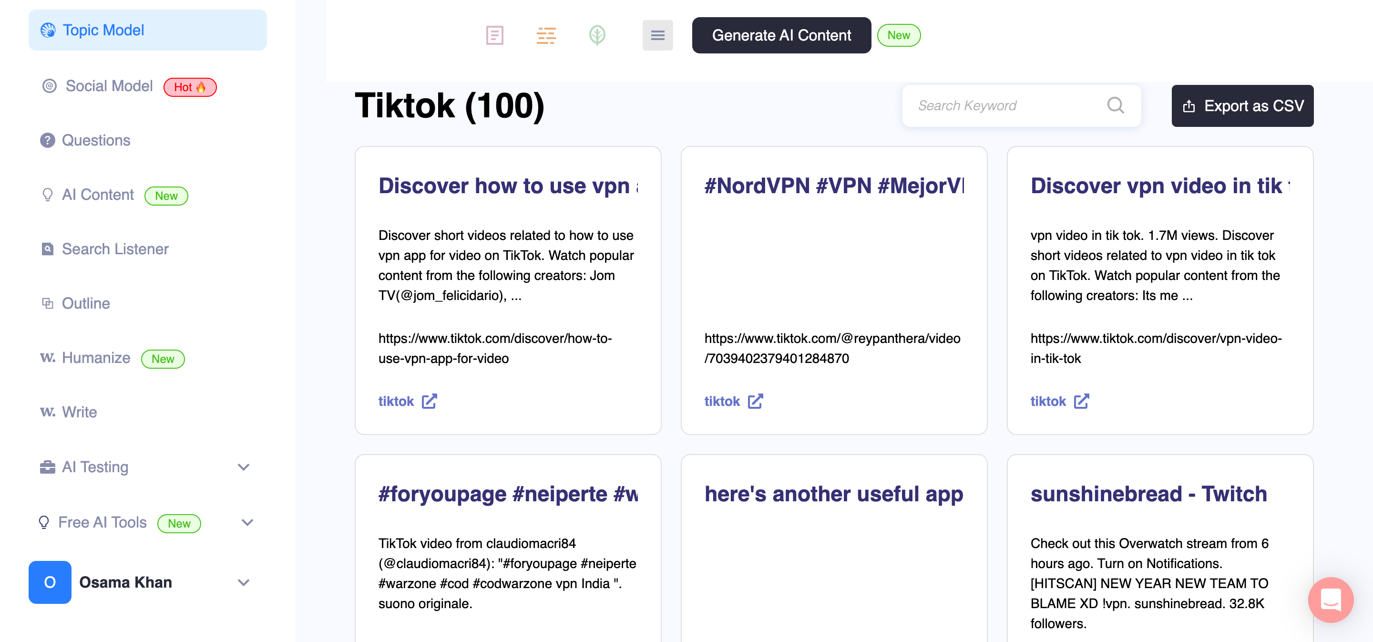Click the how-to-use-vpn-app-for-video URL text
This screenshot has height=642, width=1373.
pos(495,348)
